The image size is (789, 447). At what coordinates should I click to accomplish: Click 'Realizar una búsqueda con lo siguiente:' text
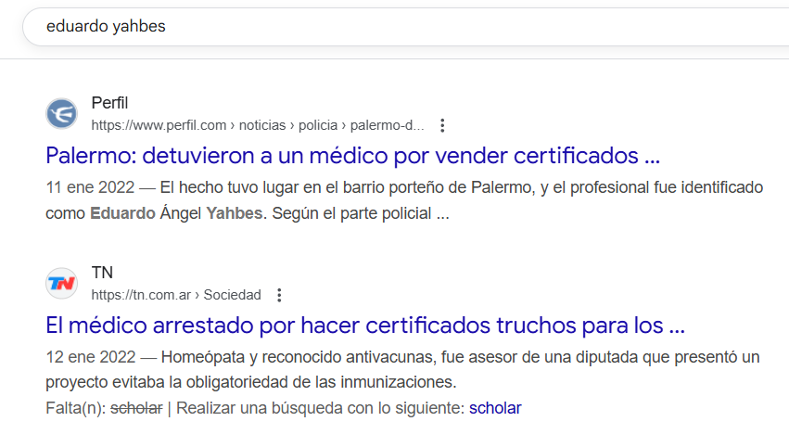320,408
